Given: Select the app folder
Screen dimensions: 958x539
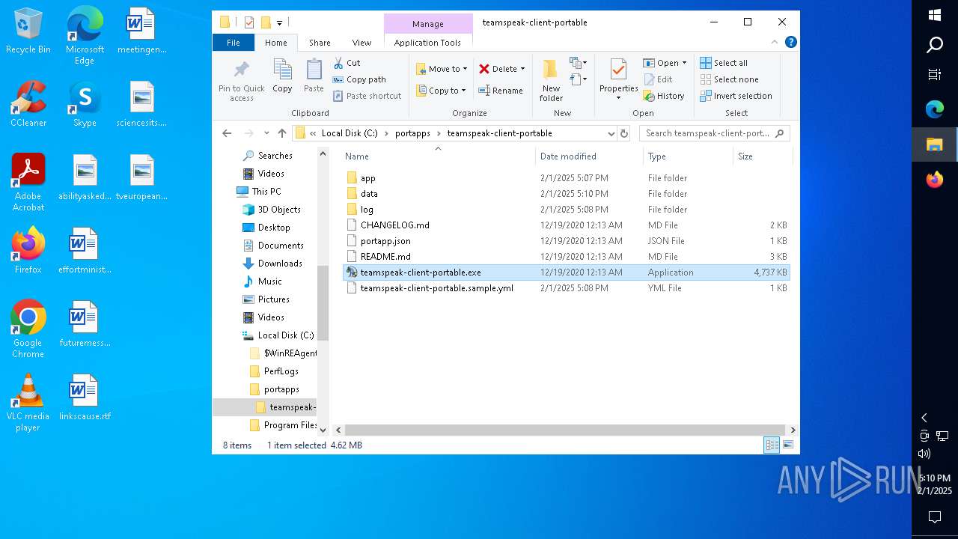Looking at the screenshot, I should point(566,178).
